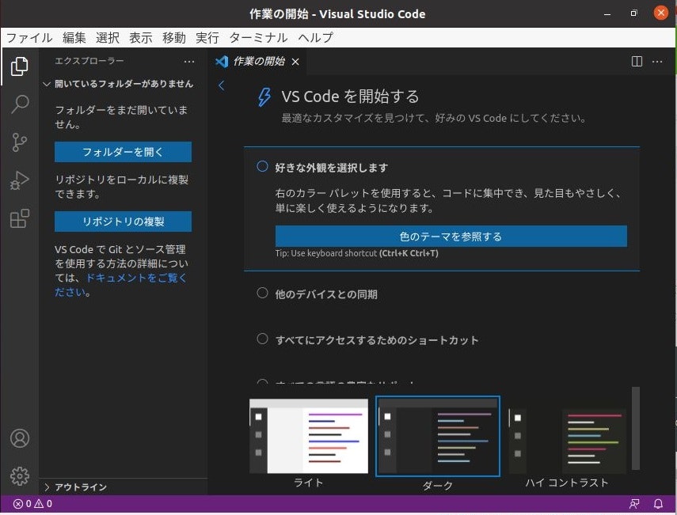
Task: Open the Explorer view in activity bar
Action: [x=20, y=66]
